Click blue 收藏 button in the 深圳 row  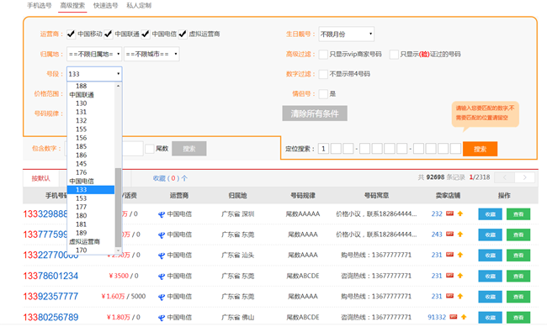490,214
